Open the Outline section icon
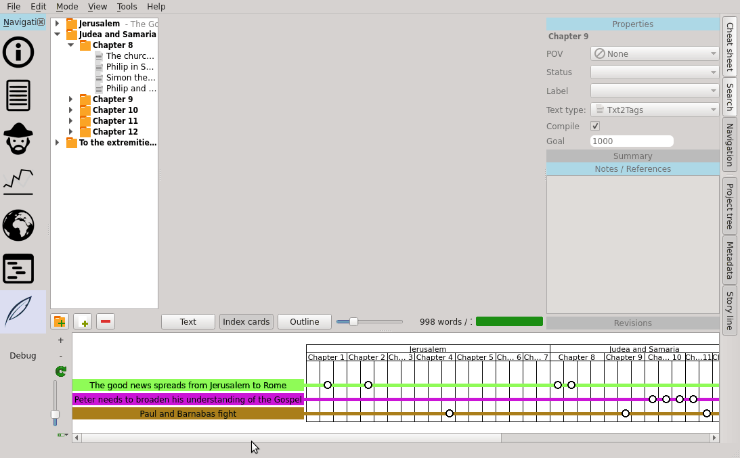Screen dimensions: 740x458 tap(18, 269)
